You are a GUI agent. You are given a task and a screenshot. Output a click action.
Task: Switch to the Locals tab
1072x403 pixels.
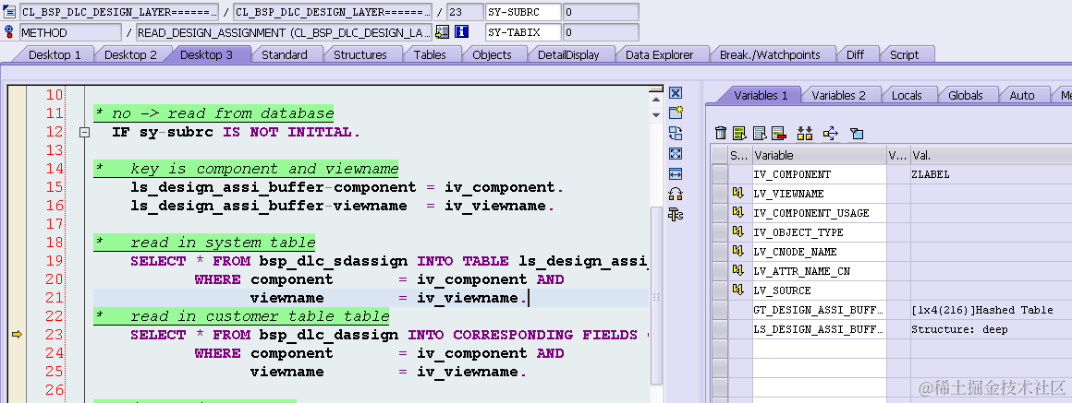[x=907, y=96]
